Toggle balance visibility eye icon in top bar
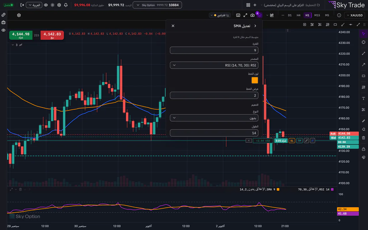 pyautogui.click(x=46, y=5)
